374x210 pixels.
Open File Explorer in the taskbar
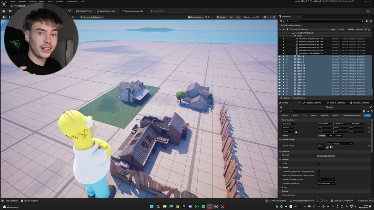165,206
